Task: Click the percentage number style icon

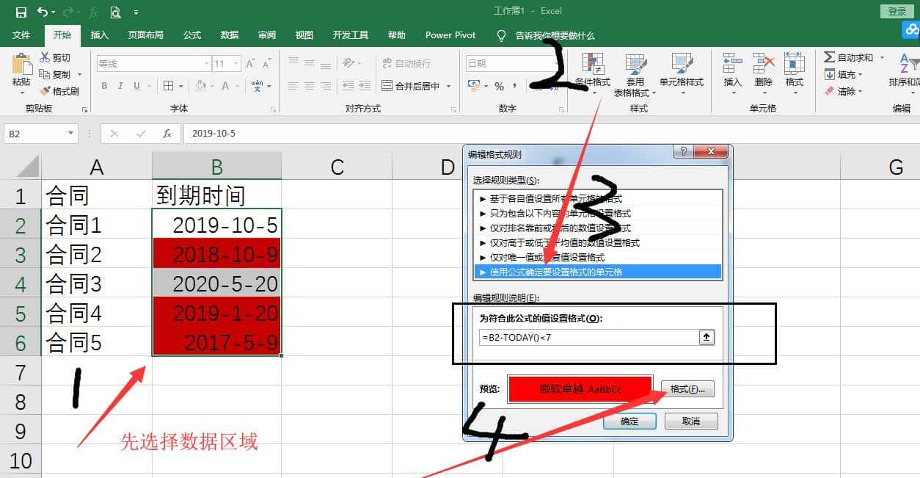Action: pyautogui.click(x=497, y=87)
